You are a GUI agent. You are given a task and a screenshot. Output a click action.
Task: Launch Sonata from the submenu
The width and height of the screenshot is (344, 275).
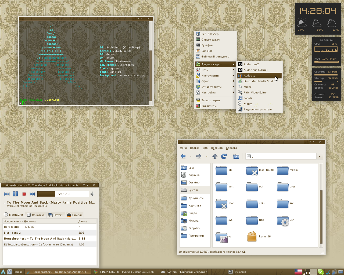point(259,98)
